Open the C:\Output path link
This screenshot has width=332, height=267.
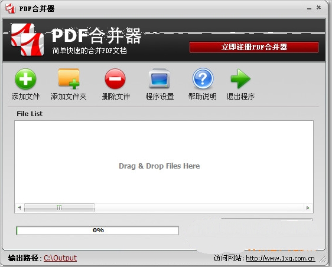click(x=60, y=258)
